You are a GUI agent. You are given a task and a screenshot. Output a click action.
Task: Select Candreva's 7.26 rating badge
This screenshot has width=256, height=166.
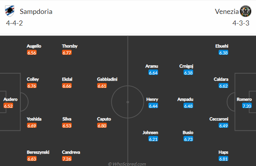[67, 159]
